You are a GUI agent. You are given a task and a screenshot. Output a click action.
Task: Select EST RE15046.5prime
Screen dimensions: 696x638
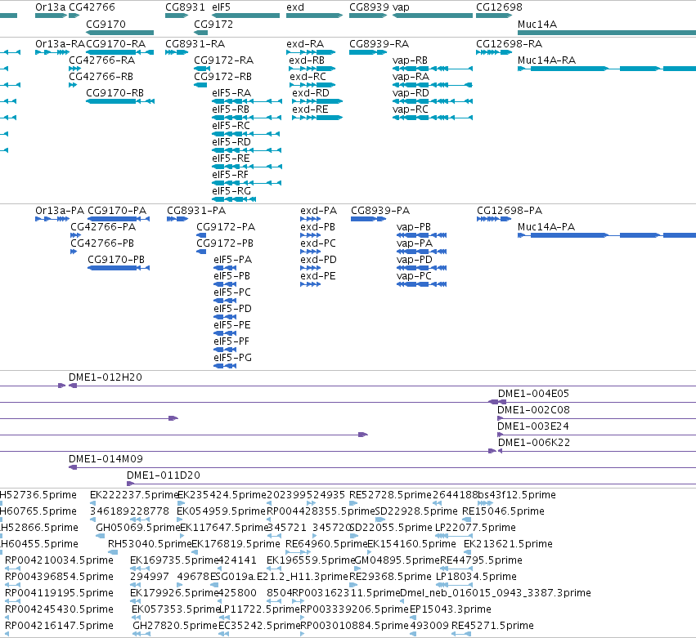[467, 520]
